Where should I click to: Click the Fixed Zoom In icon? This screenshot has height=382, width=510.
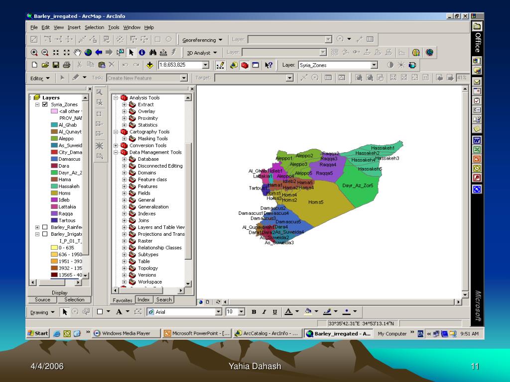pos(56,52)
